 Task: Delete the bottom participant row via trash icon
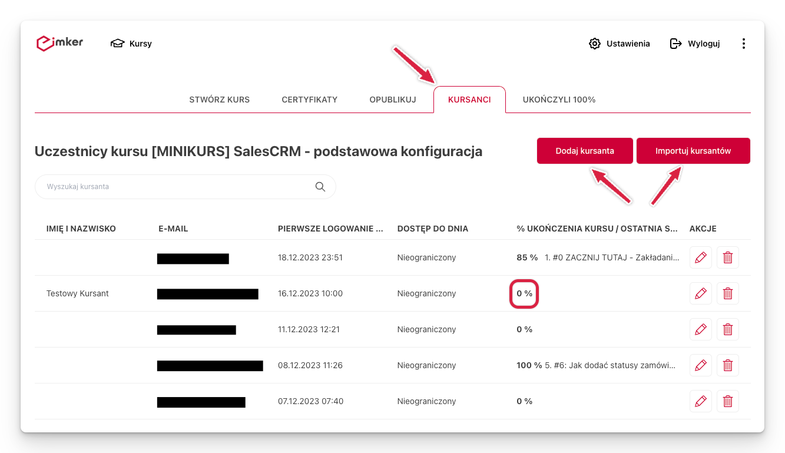click(727, 401)
